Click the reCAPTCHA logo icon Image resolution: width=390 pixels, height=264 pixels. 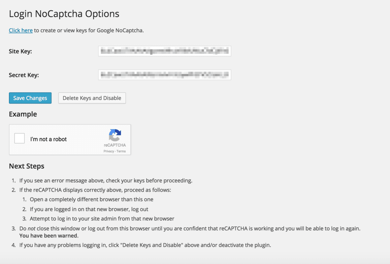(115, 135)
